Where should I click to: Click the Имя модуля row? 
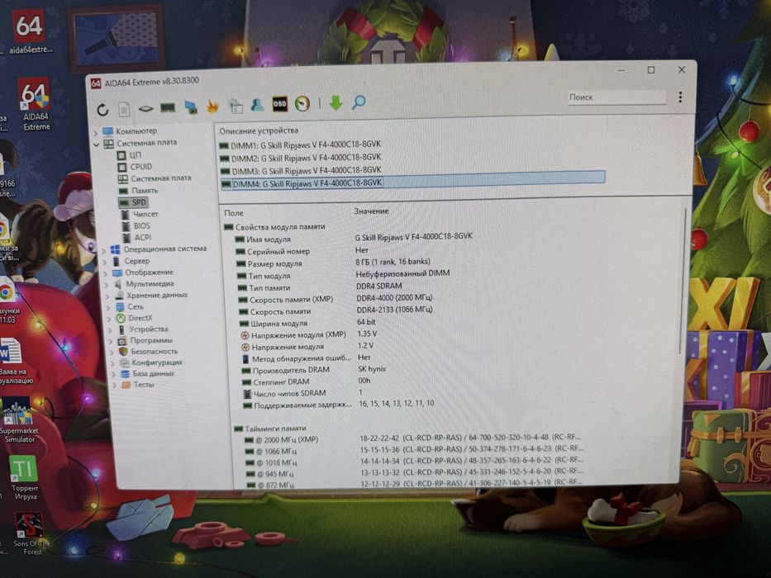(x=354, y=238)
